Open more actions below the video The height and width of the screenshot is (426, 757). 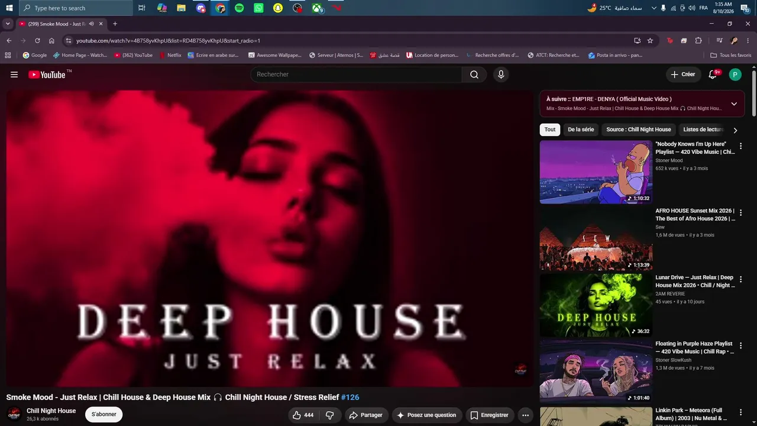pyautogui.click(x=525, y=415)
